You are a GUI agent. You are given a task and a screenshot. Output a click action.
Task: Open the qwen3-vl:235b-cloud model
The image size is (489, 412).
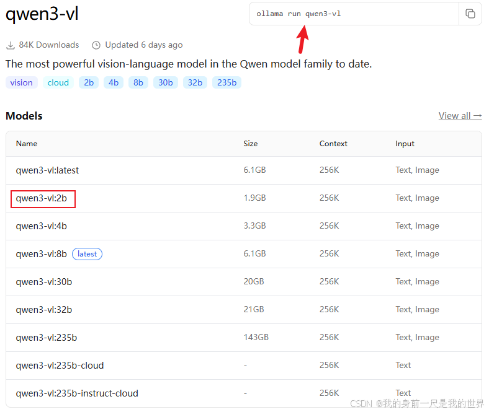point(60,366)
